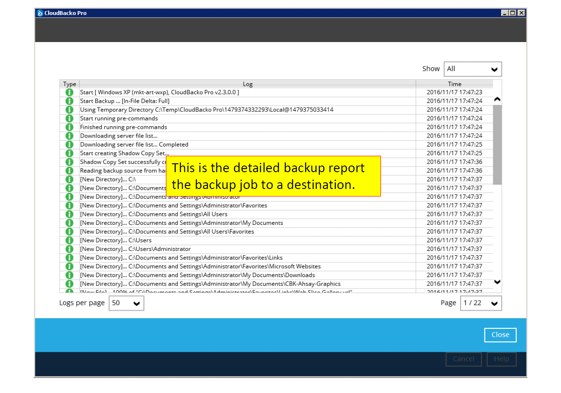Click the info icon next to "Downloading server file list"
The width and height of the screenshot is (561, 393).
pos(69,135)
